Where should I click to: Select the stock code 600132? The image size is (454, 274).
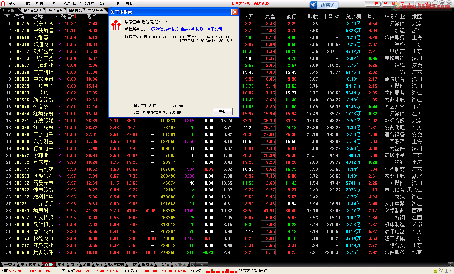[x=22, y=162]
